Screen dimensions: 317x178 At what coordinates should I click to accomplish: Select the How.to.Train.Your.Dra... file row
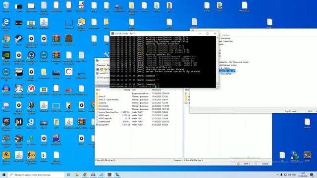132,112
